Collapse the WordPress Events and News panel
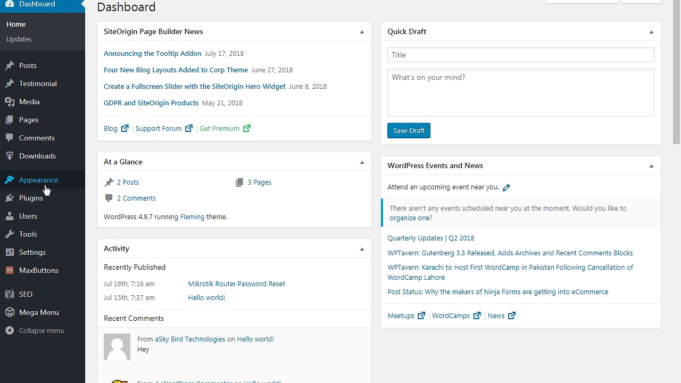 point(651,166)
